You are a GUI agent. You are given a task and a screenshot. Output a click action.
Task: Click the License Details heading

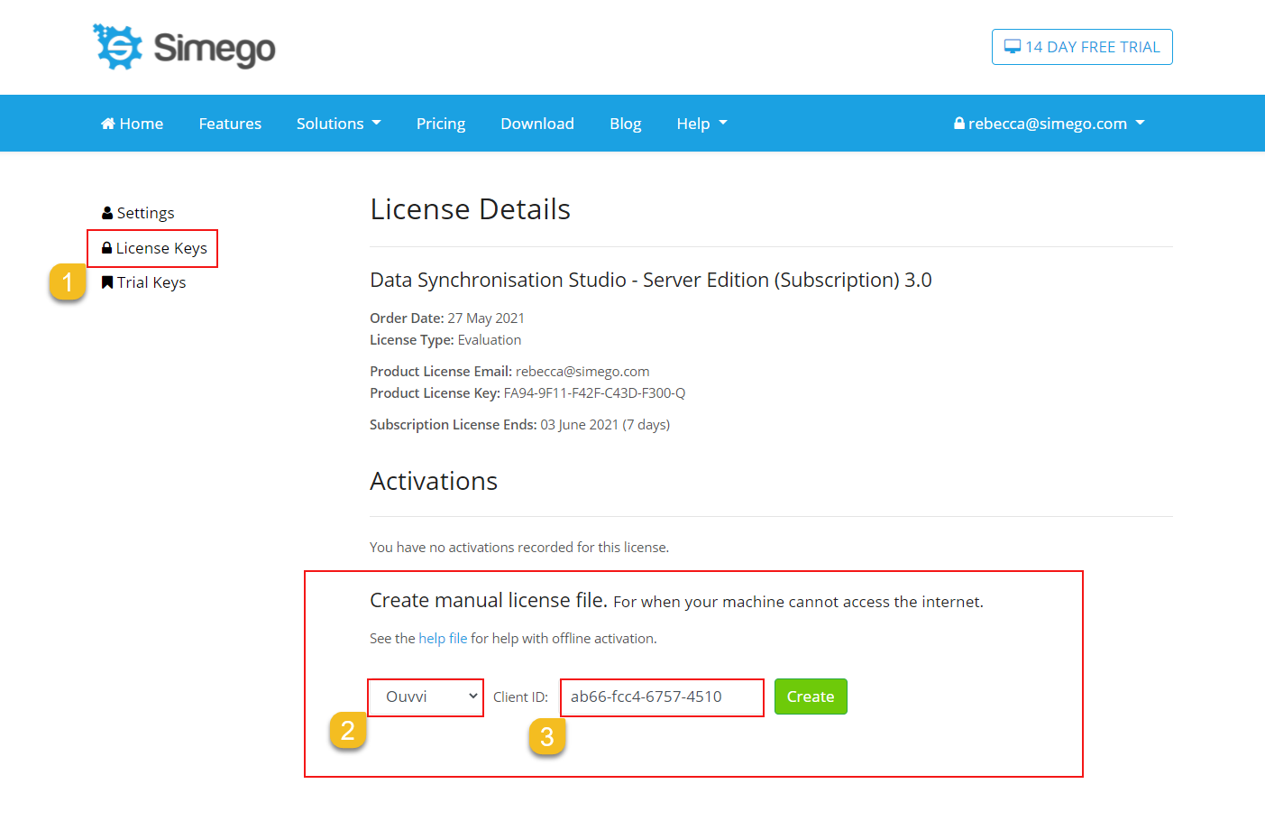pos(471,209)
